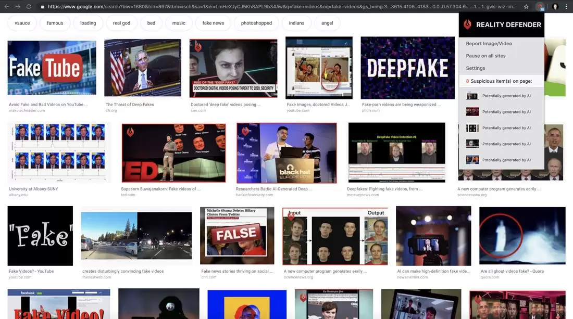
Task: Click the padlock icon in the address bar
Action: click(x=43, y=7)
